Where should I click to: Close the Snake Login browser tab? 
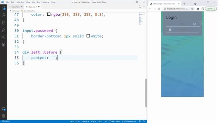[179, 4]
